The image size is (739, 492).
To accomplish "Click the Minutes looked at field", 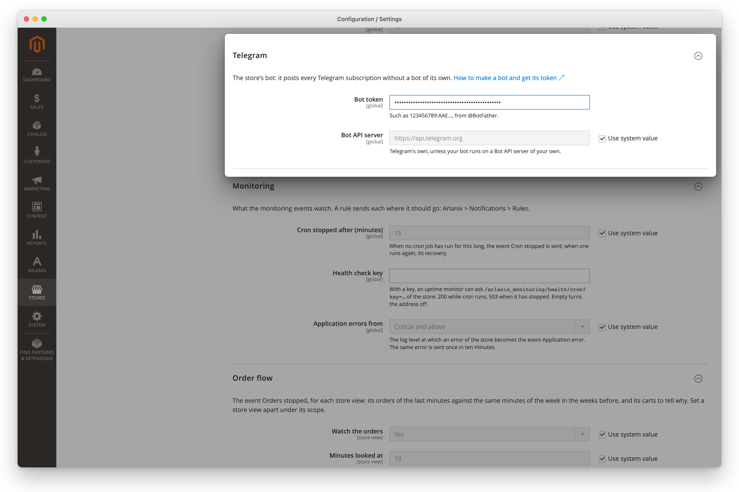I will pyautogui.click(x=489, y=458).
